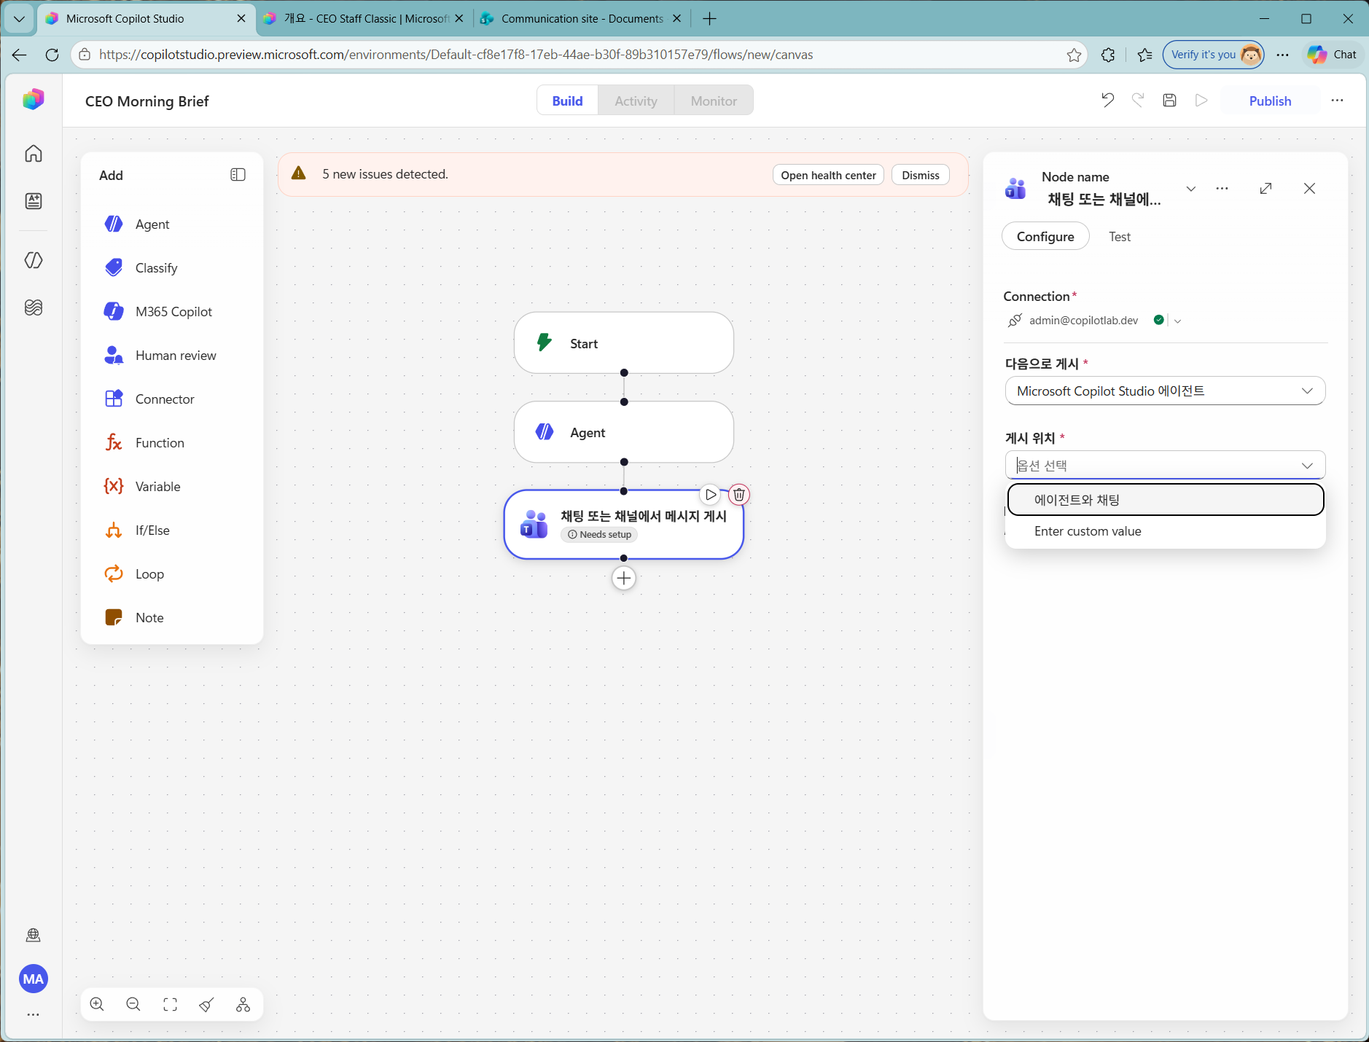
Task: Choose 에이전트와 채팅 option
Action: pyautogui.click(x=1165, y=500)
